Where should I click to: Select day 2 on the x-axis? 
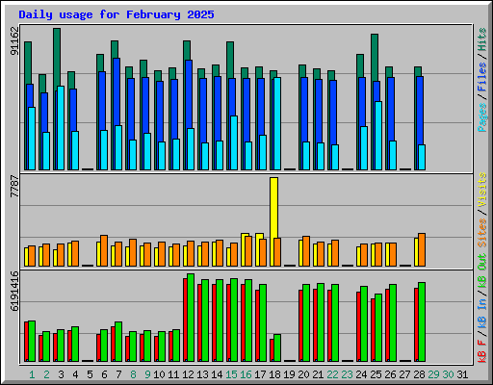pos(46,374)
